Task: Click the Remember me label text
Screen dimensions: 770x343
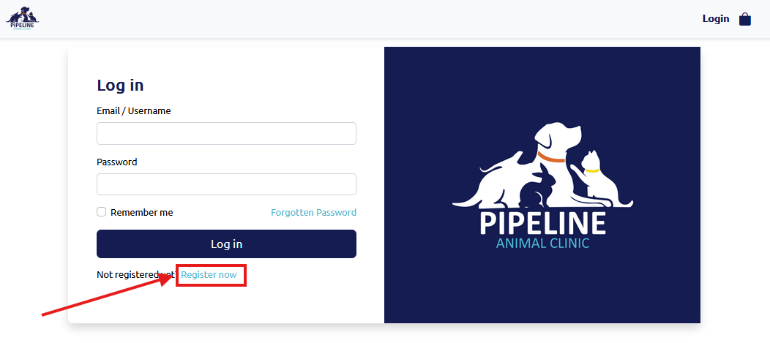Action: point(142,213)
